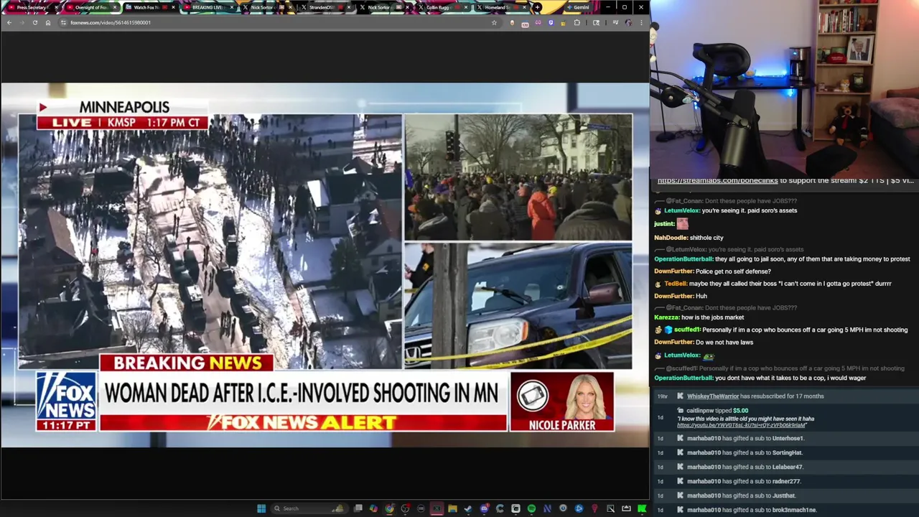The image size is (919, 517).
Task: Select chat text "how is the jobs market"
Action: tap(714, 317)
